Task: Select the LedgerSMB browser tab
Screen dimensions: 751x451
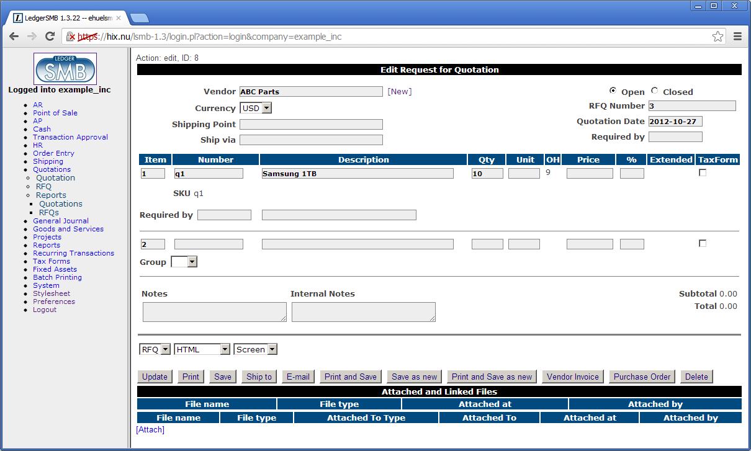Action: coord(68,19)
